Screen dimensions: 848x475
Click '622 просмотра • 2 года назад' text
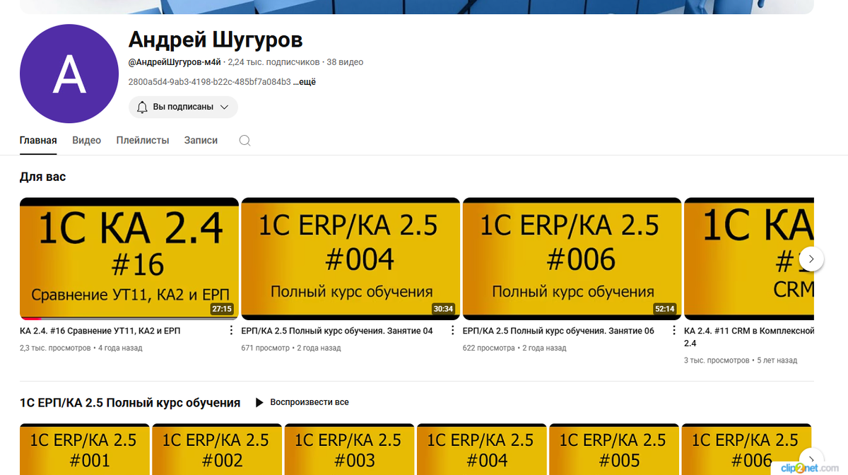[x=514, y=348]
